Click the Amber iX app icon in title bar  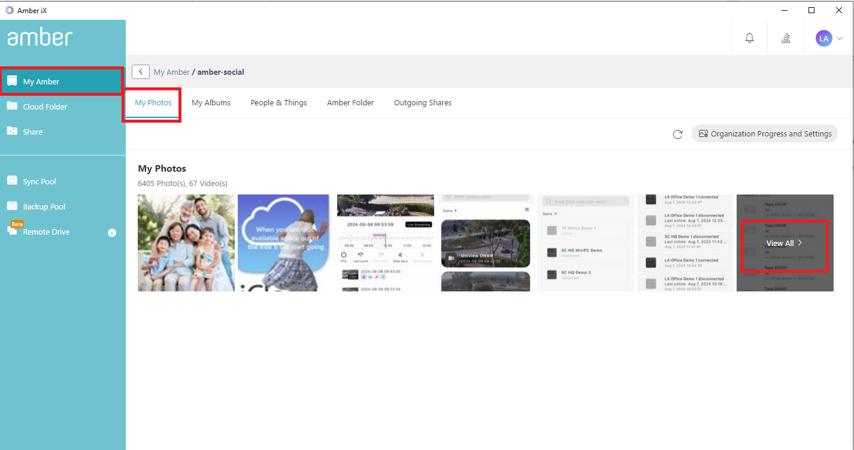(10, 10)
